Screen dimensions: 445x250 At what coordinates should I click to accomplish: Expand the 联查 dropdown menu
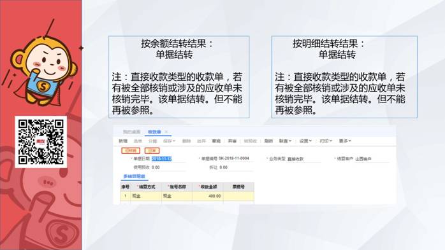(x=285, y=141)
